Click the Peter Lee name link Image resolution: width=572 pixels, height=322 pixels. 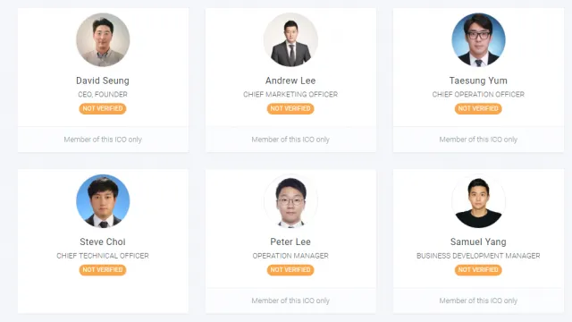click(x=290, y=241)
